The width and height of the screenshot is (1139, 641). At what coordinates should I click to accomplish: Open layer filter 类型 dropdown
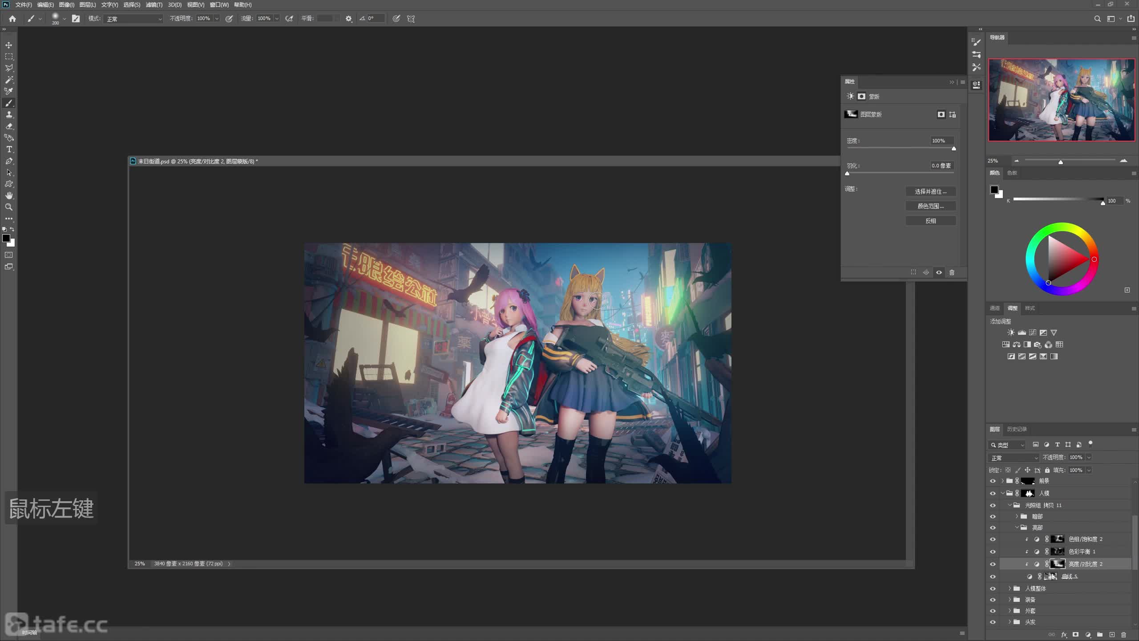[1007, 445]
